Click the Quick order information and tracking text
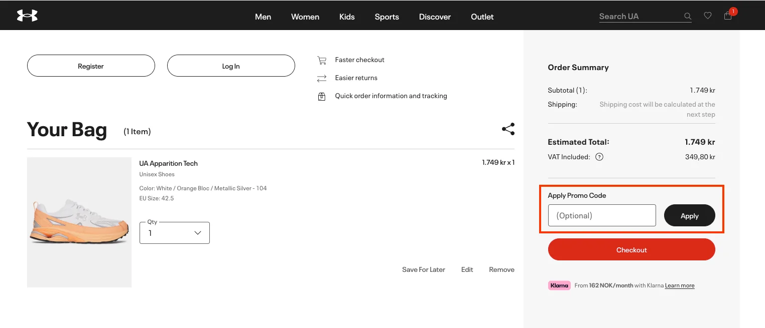This screenshot has width=765, height=328. (x=391, y=96)
